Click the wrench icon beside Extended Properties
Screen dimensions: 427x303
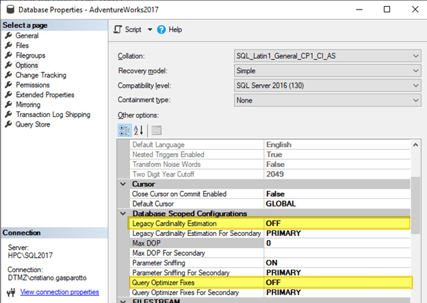pos(8,94)
